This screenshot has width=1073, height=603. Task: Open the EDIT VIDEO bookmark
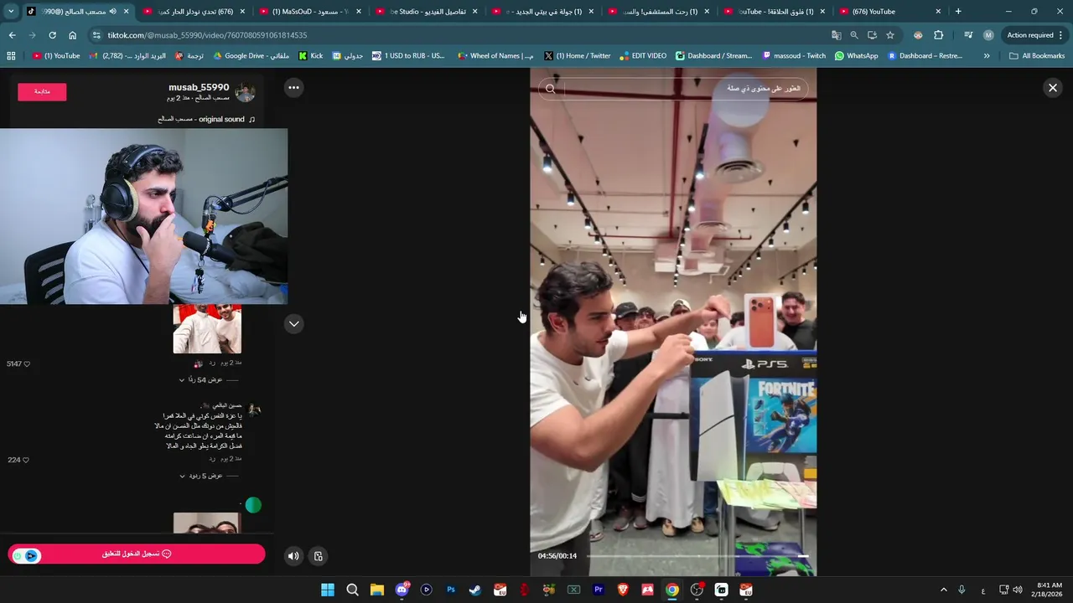(x=643, y=56)
